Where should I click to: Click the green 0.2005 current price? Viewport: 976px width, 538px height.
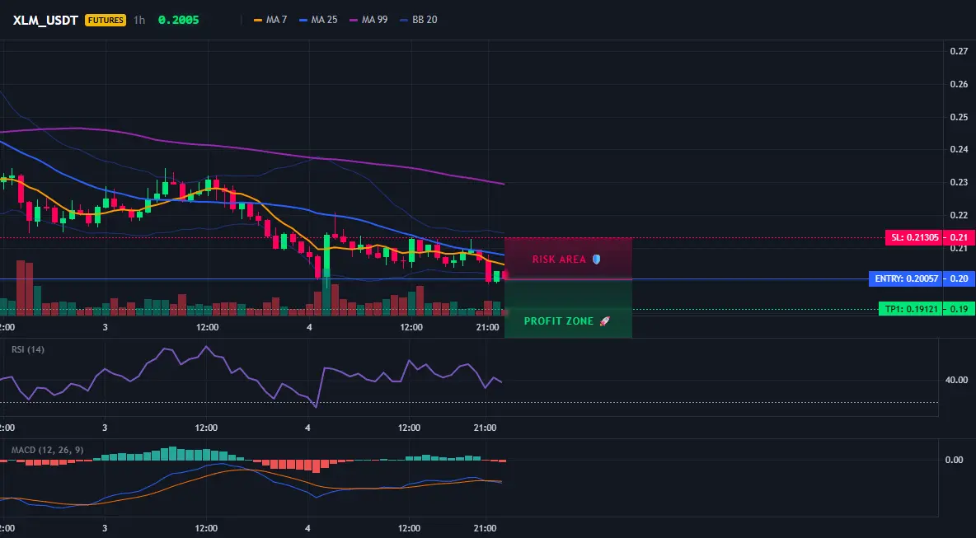(x=179, y=20)
